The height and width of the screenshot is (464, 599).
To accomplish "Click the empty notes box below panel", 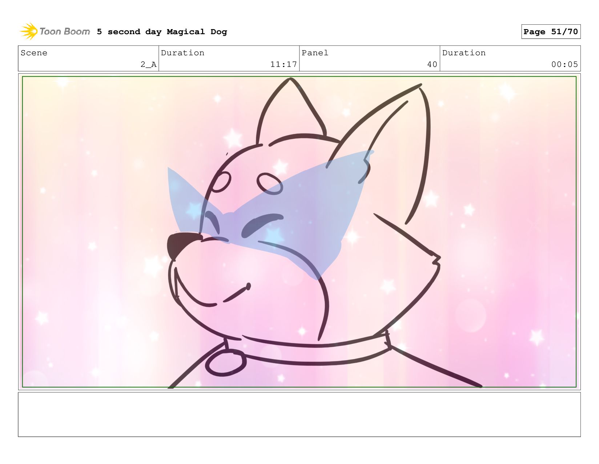I will pyautogui.click(x=299, y=414).
